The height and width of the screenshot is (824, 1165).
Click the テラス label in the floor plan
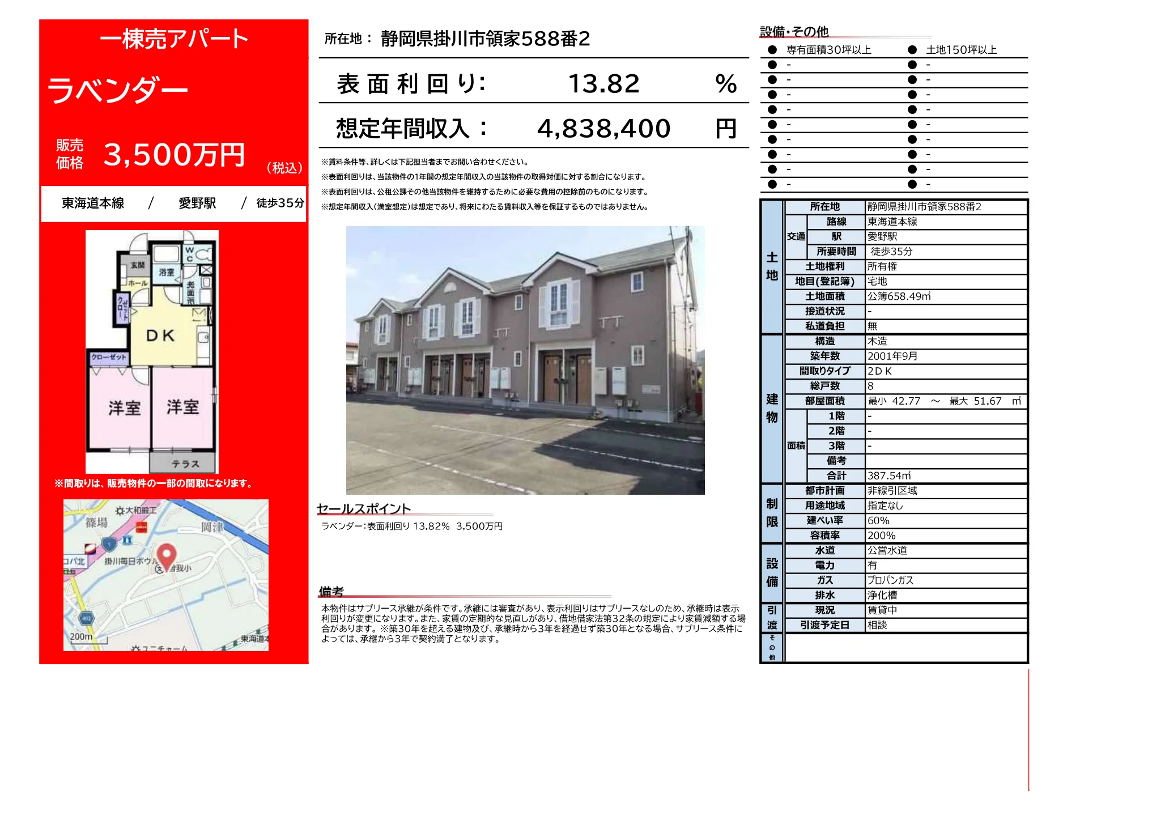coord(186,464)
